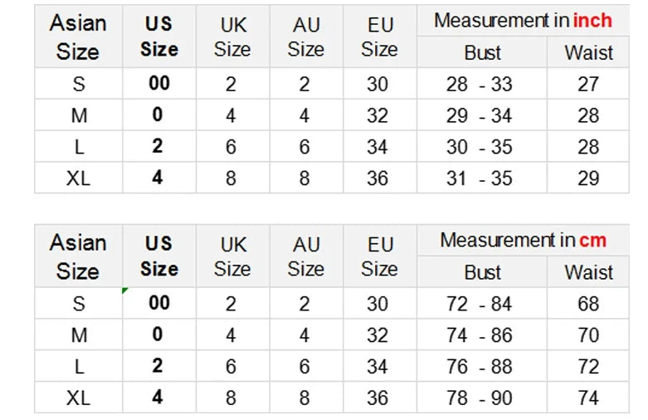648x420 pixels.
Task: Click "US Size" header in the cm table
Action: (x=158, y=256)
